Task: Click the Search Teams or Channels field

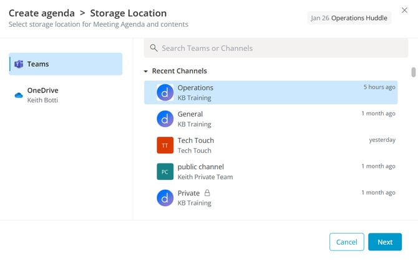Action: (x=275, y=48)
